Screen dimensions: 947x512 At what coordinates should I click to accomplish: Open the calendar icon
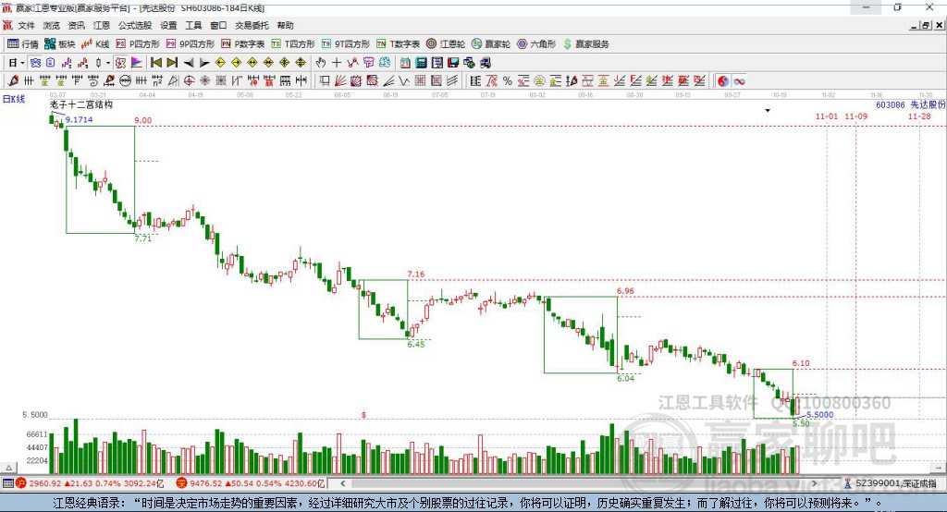tap(405, 63)
